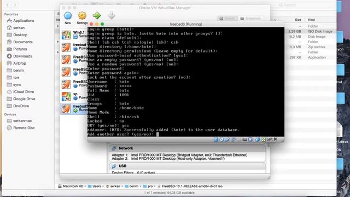Screen dimensions: 350x197
Task: Open OneDrive in Finder sidebar
Action: coord(18,106)
